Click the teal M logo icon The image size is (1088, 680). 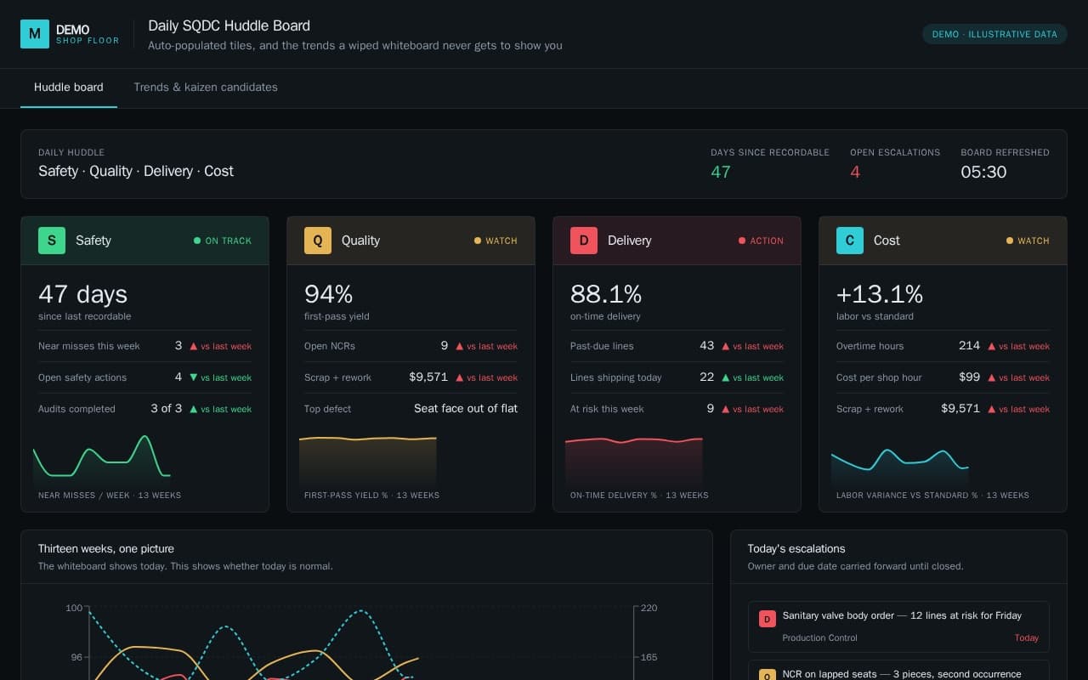tap(35, 34)
